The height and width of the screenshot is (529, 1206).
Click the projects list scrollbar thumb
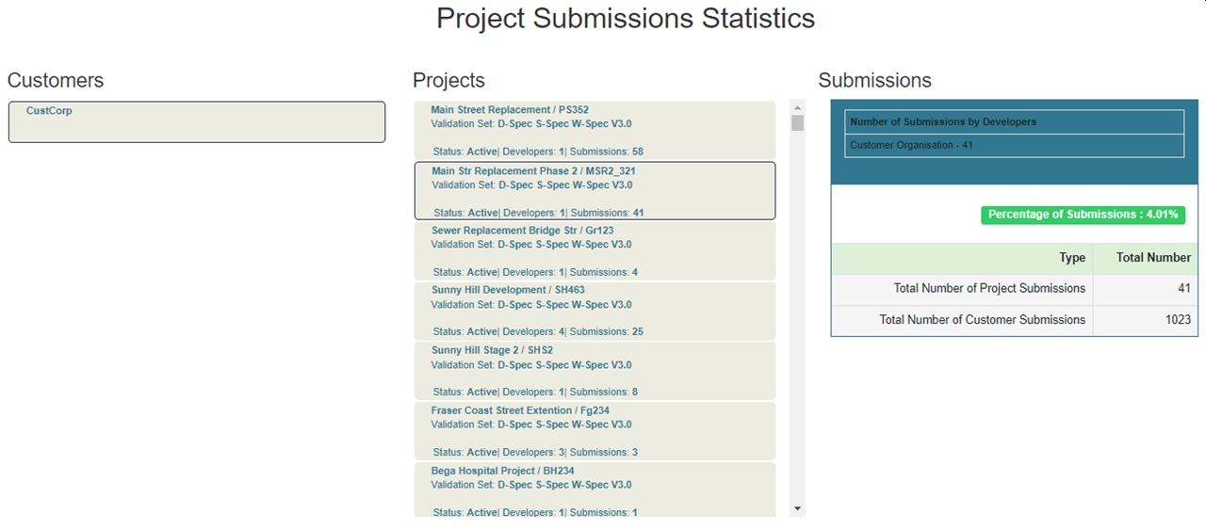(x=798, y=123)
